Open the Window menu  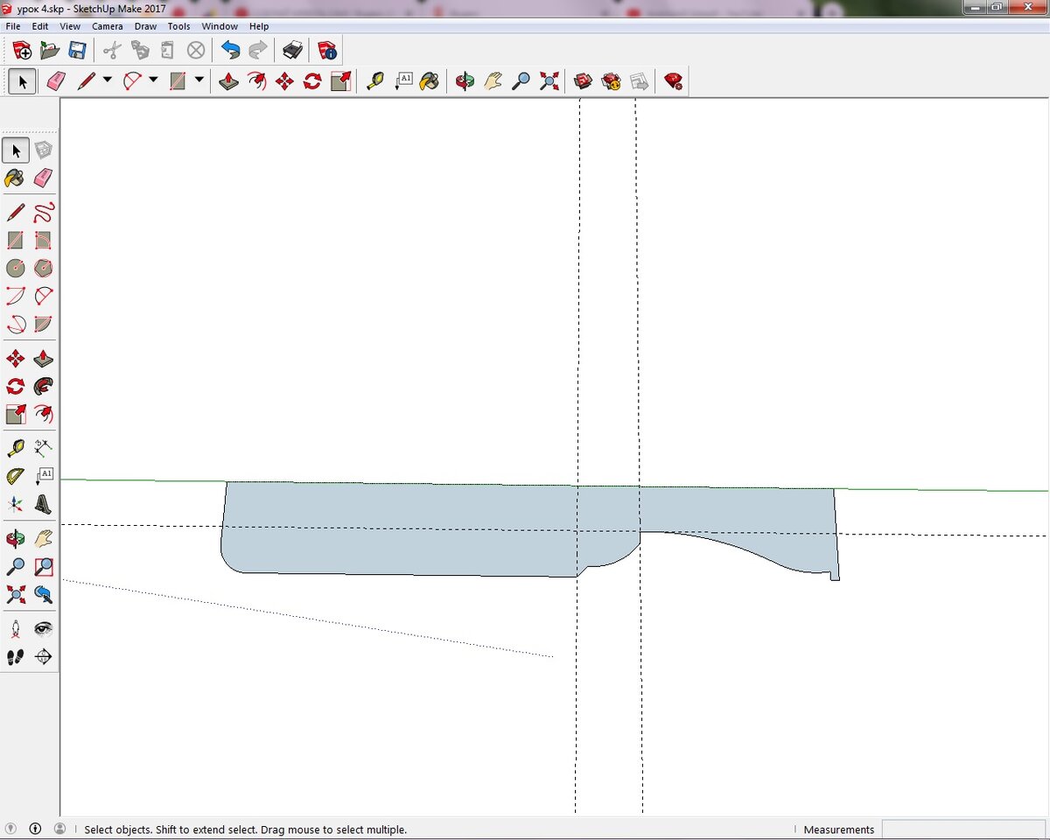tap(220, 26)
